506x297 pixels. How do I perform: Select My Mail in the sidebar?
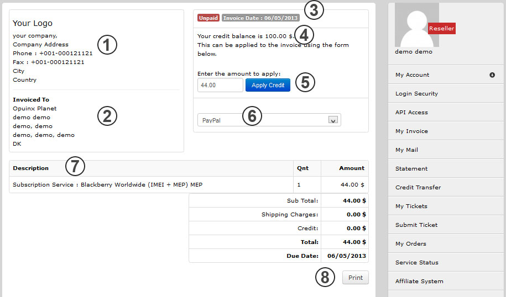pyautogui.click(x=406, y=150)
